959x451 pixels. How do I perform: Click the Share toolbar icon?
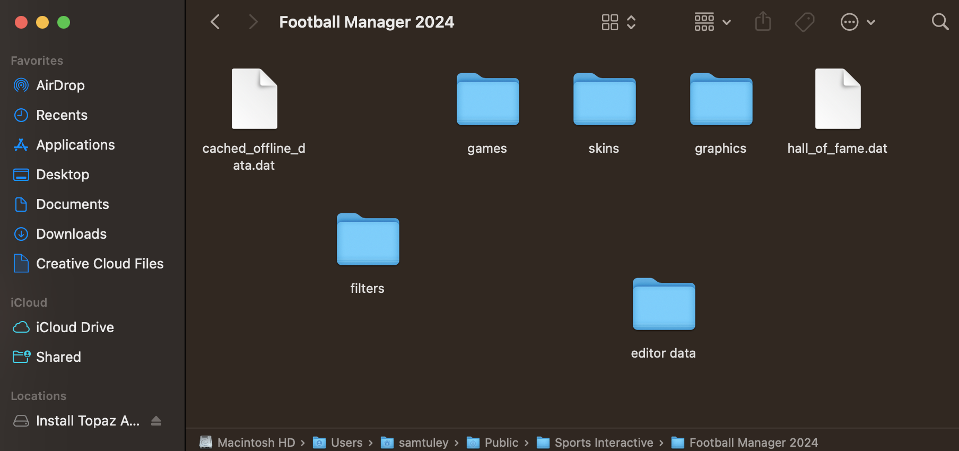click(763, 21)
